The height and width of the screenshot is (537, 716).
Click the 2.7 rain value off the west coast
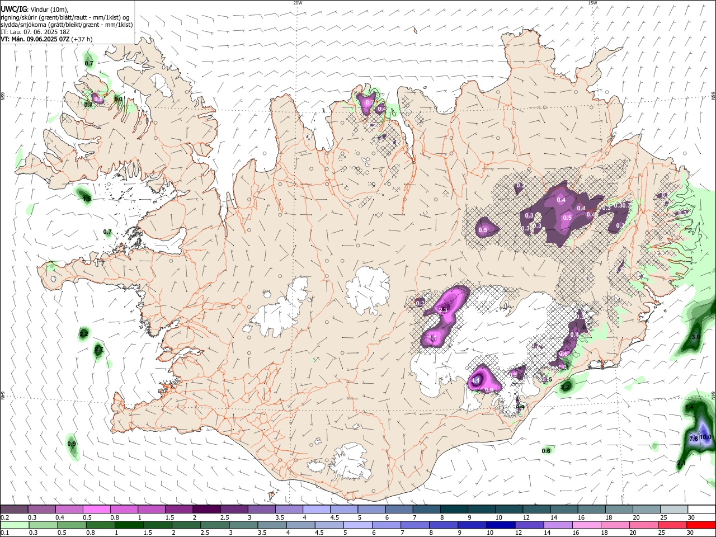98,350
